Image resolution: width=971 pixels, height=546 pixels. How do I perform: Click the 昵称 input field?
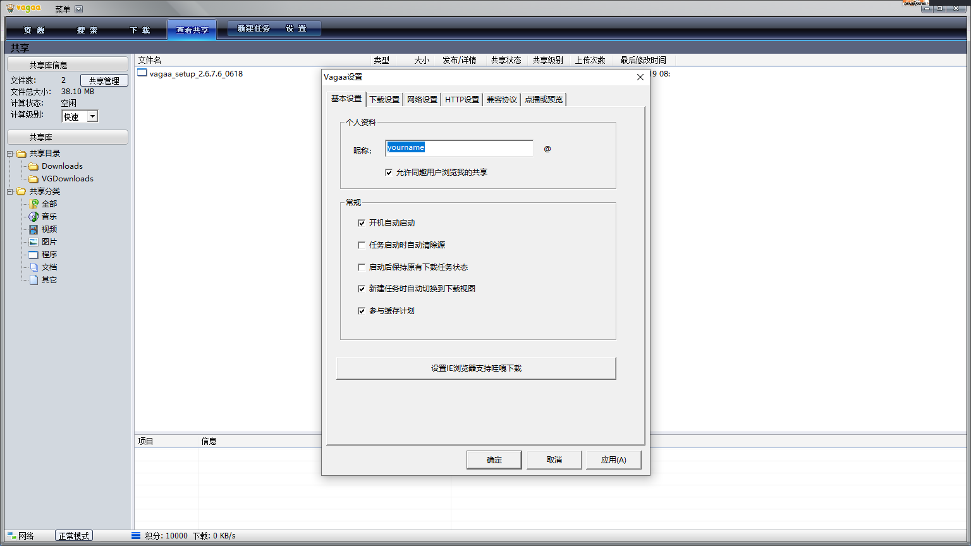[x=460, y=148]
